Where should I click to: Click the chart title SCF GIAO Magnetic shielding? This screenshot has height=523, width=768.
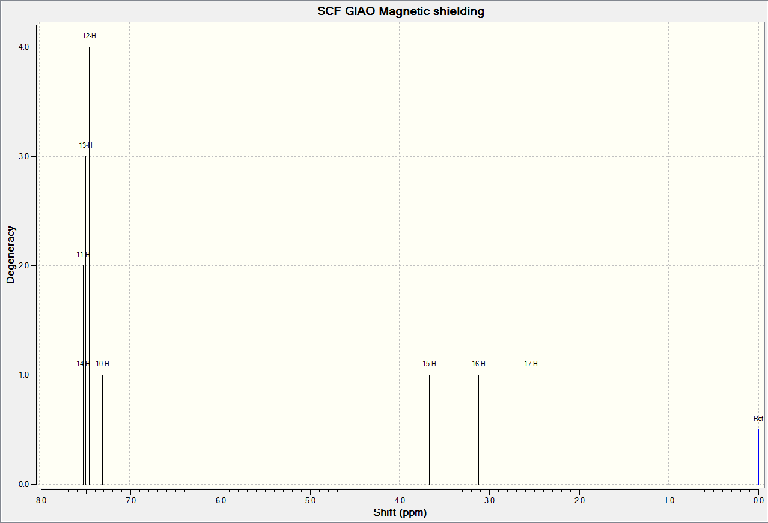(401, 11)
